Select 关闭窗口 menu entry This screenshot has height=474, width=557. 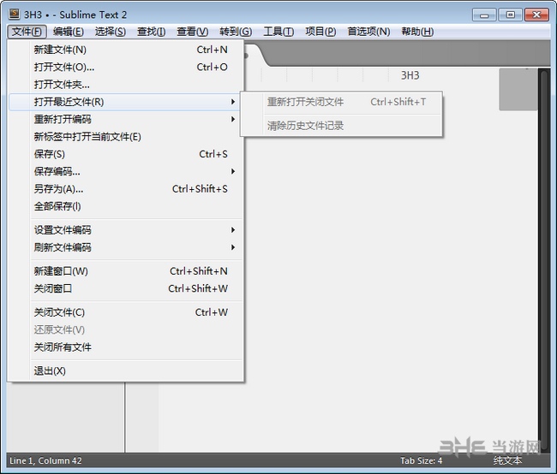126,288
